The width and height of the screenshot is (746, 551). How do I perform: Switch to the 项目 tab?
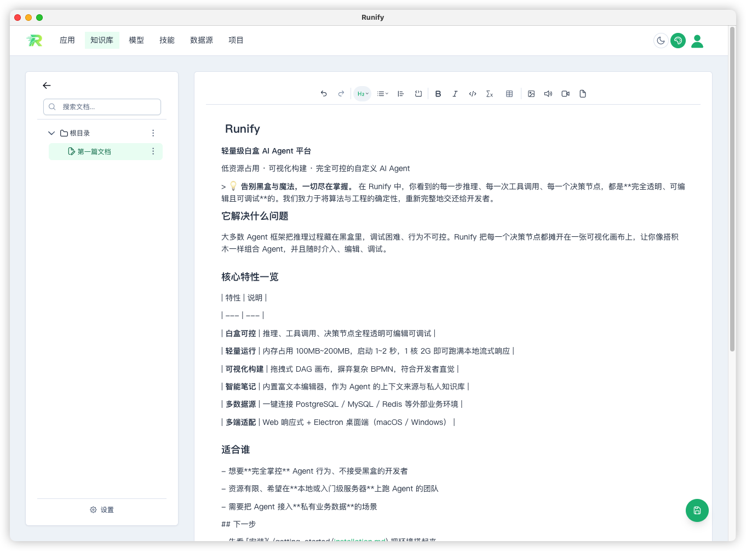[x=236, y=41]
